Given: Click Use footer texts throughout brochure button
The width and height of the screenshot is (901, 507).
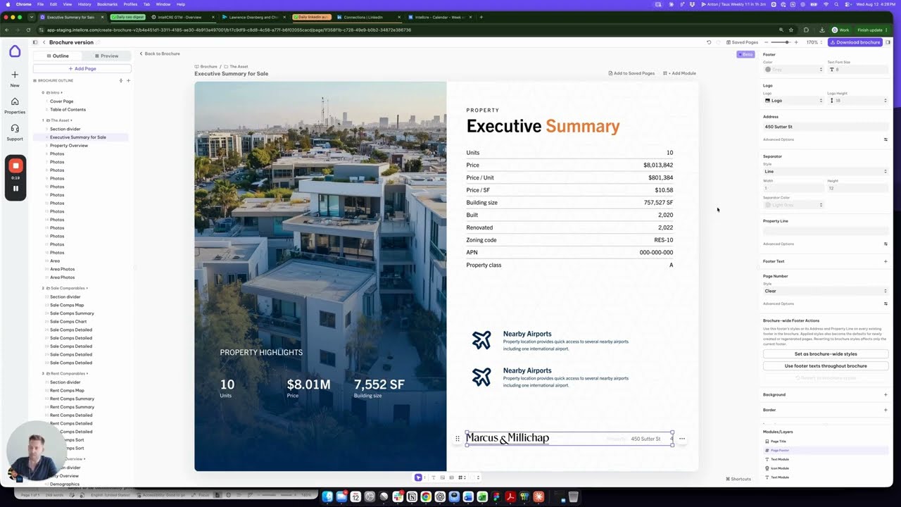Looking at the screenshot, I should click(826, 366).
